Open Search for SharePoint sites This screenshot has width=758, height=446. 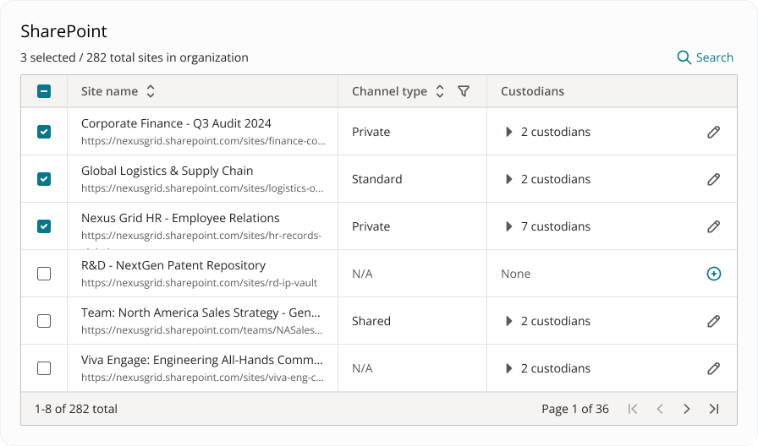click(705, 57)
